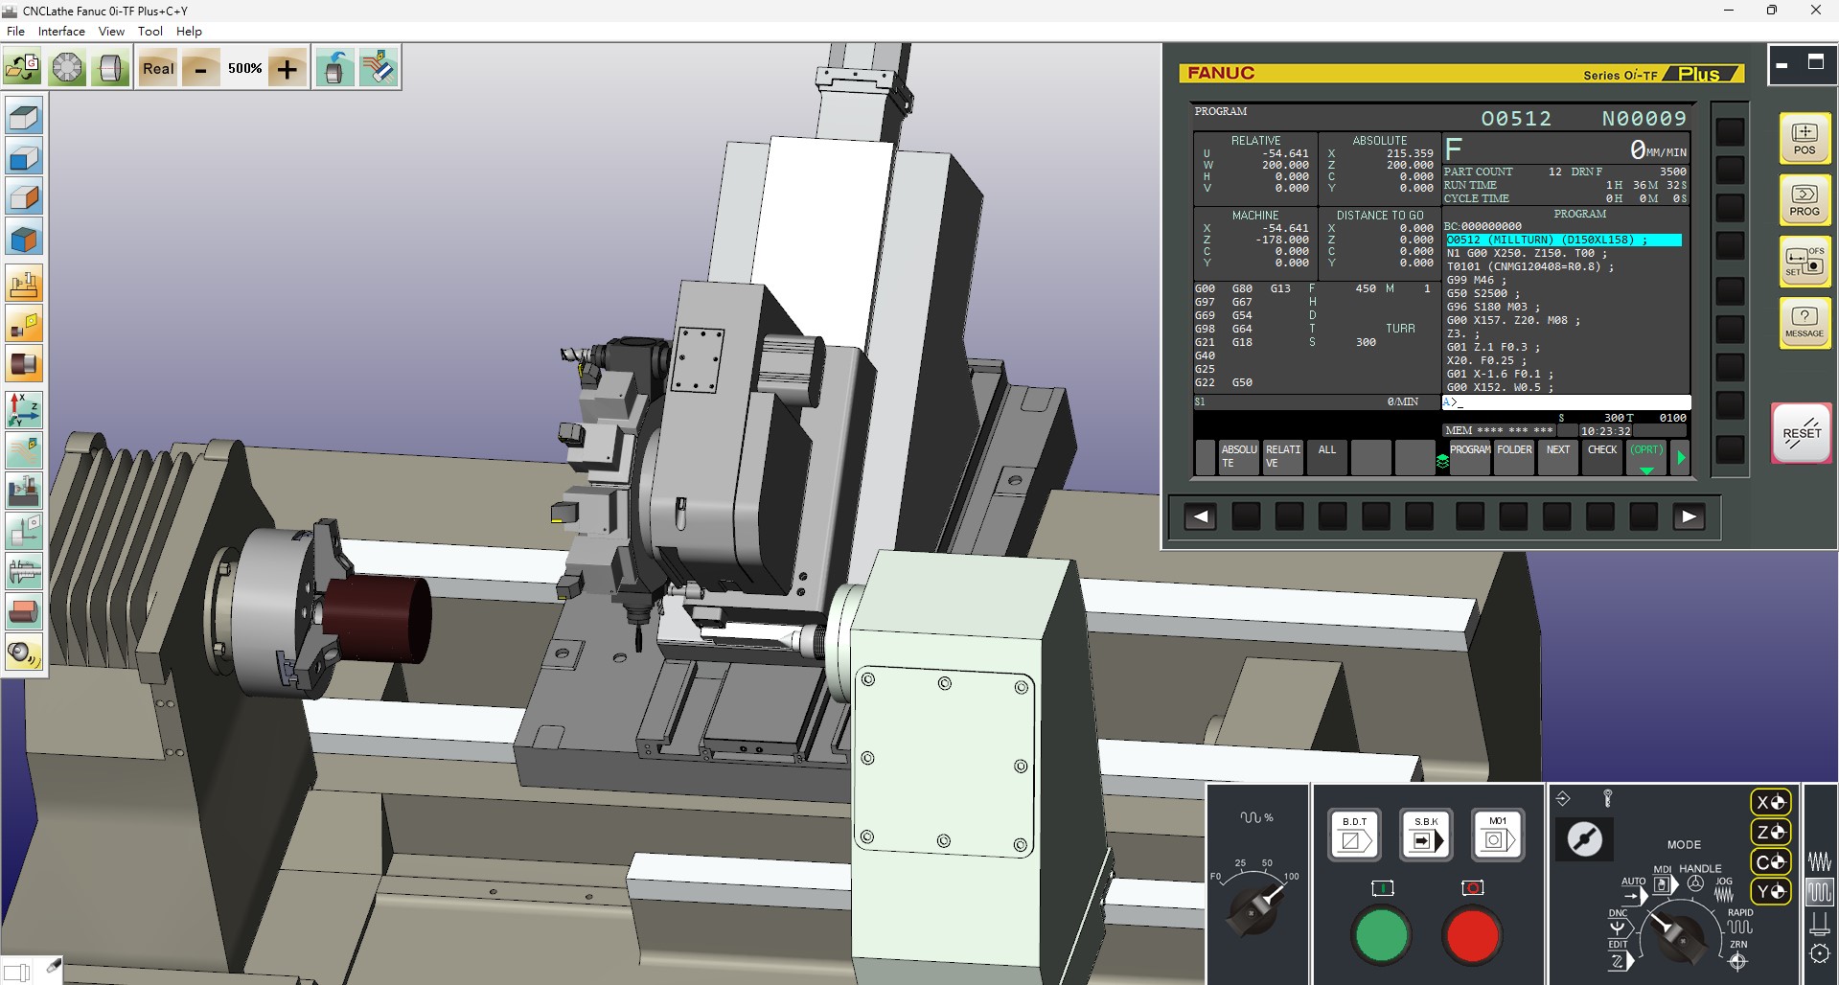1839x985 pixels.
Task: Toggle the M01 optional stop switch
Action: tap(1498, 835)
